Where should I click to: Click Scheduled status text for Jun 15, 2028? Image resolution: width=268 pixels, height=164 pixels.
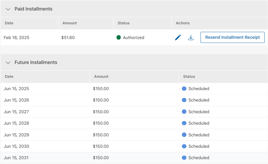[x=199, y=123]
